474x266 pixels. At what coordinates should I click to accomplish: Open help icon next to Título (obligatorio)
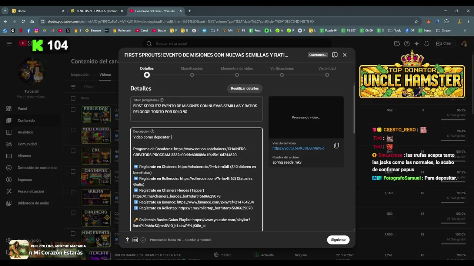tap(162, 100)
